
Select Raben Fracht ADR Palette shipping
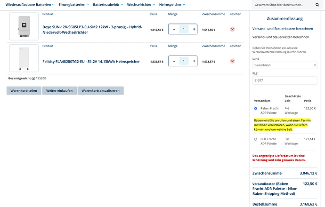[256, 109]
